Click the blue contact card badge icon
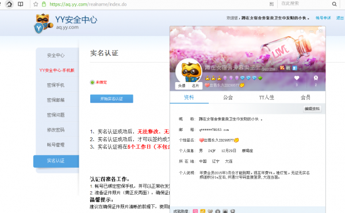Image resolution: width=345 pixels, height=213 pixels. tap(294, 68)
